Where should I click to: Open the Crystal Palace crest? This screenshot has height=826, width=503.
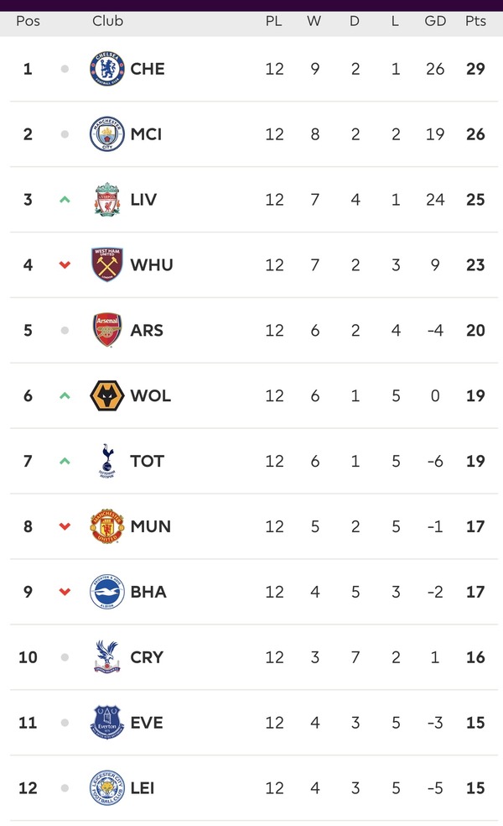pyautogui.click(x=106, y=657)
